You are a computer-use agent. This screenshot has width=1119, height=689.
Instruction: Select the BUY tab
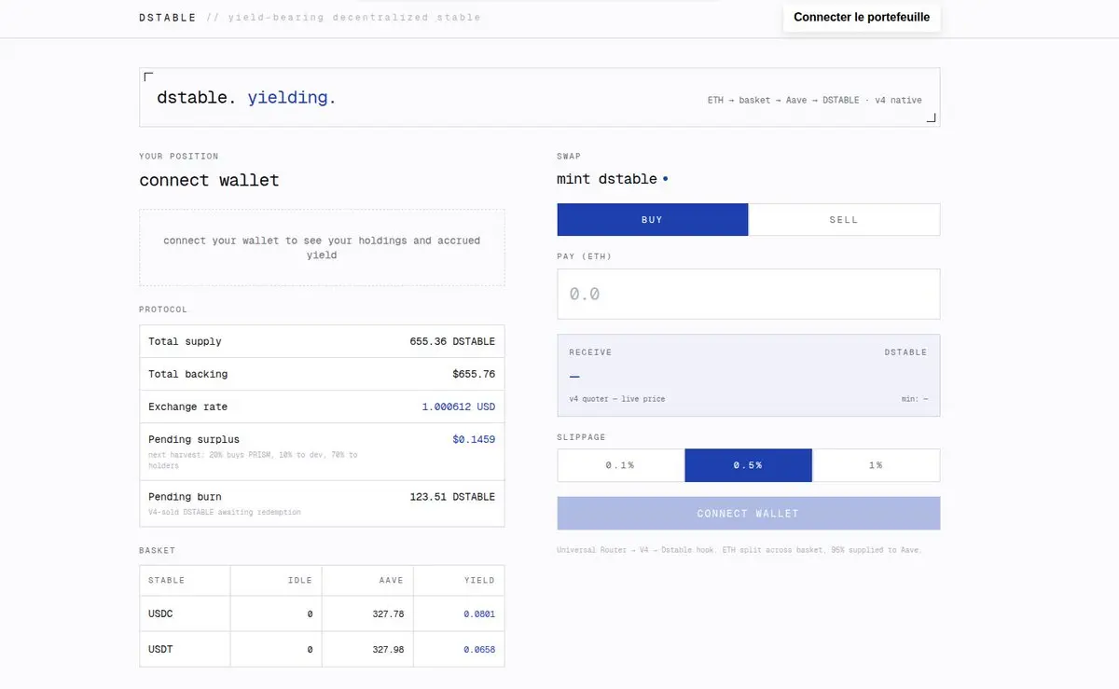click(653, 220)
